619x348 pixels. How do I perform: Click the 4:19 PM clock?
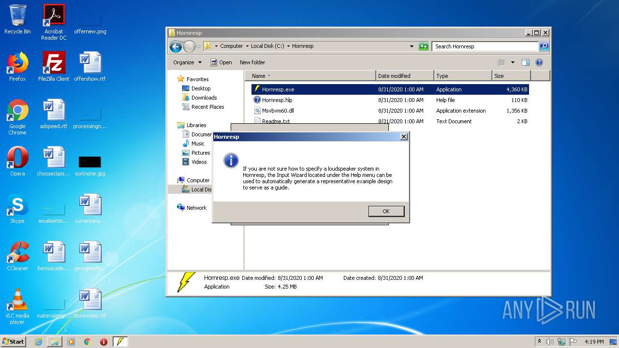point(594,342)
